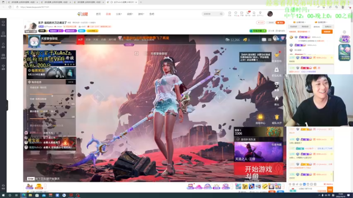Open the 白泽百科 encyclopedia icon in game

click(x=277, y=55)
